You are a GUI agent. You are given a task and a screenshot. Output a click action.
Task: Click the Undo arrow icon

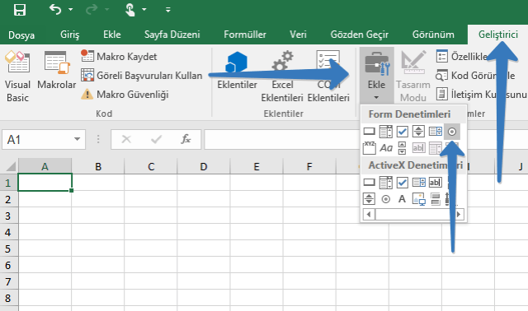coord(55,9)
